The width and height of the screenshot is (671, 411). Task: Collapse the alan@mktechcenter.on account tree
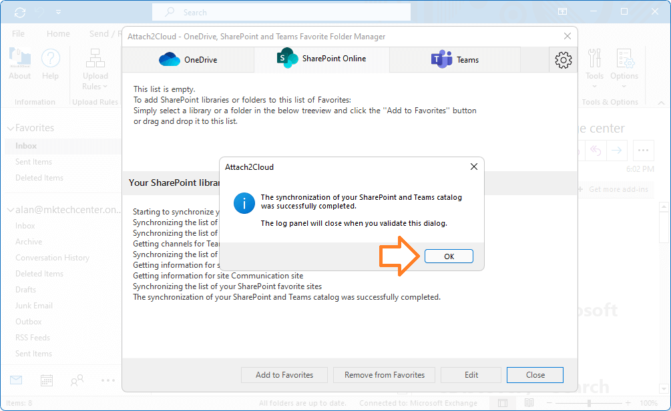coord(9,209)
